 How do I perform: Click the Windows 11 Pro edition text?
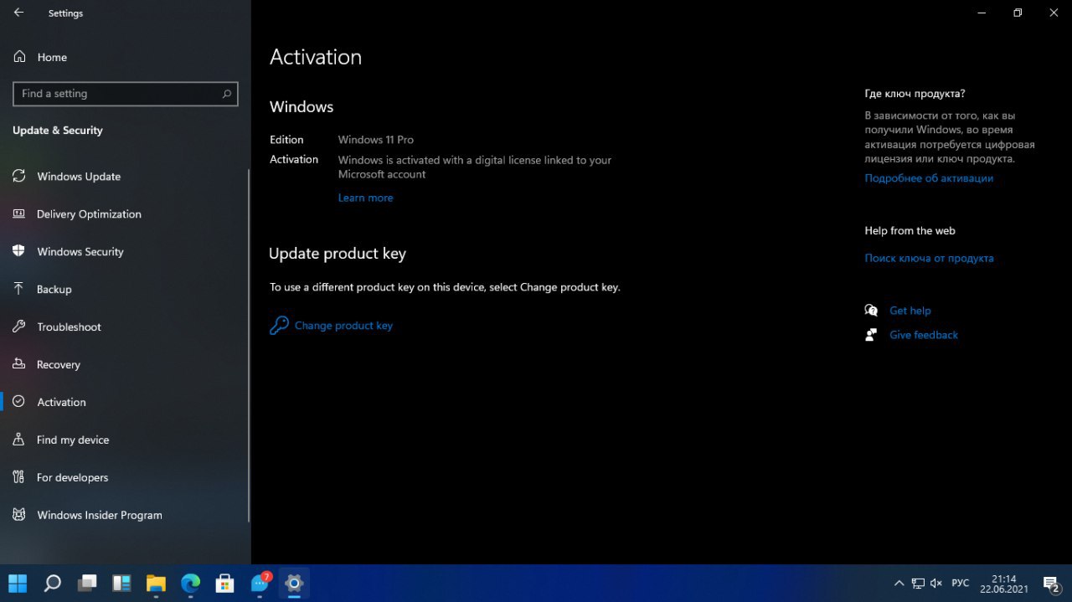click(x=376, y=140)
